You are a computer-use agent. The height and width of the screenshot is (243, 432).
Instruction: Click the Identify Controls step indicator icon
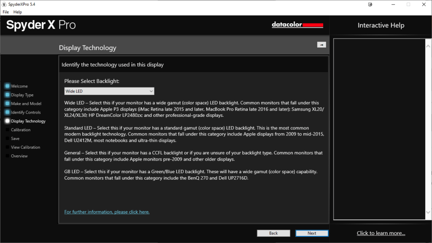[x=7, y=112]
